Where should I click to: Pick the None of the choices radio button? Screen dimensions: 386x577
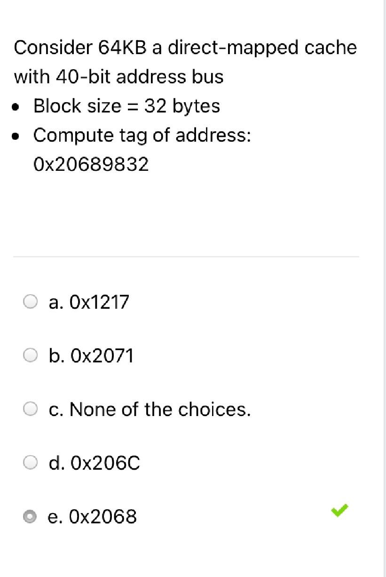click(31, 409)
